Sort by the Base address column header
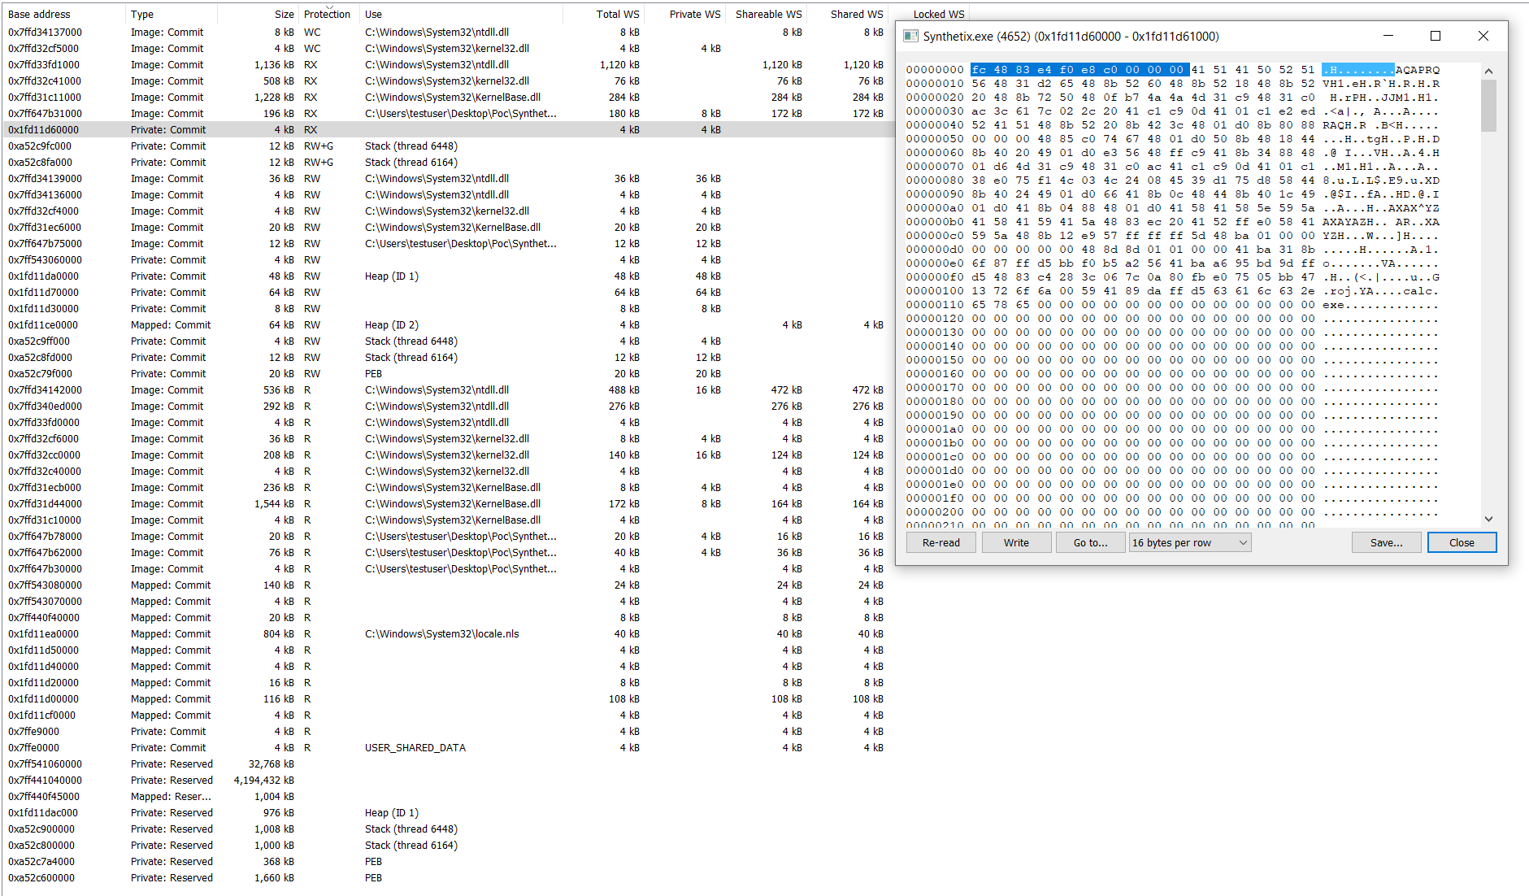The width and height of the screenshot is (1529, 896). [63, 14]
